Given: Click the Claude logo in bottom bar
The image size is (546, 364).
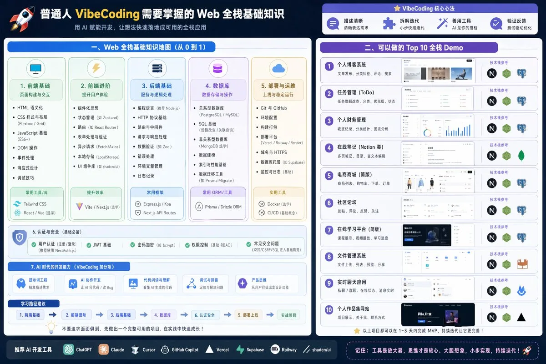Looking at the screenshot, I should [103, 349].
